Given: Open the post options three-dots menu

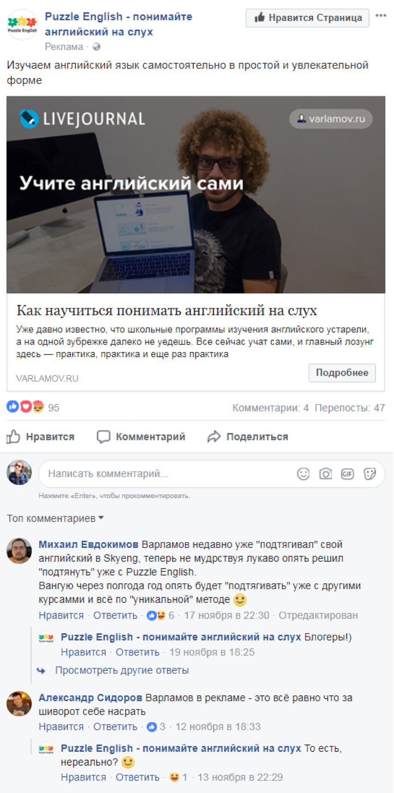Looking at the screenshot, I should 381,16.
